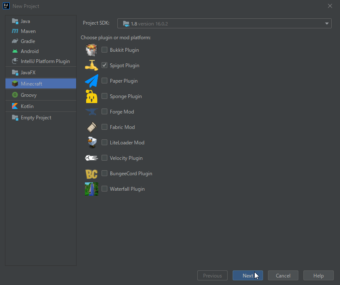Cancel the New Project dialog

coord(283,276)
